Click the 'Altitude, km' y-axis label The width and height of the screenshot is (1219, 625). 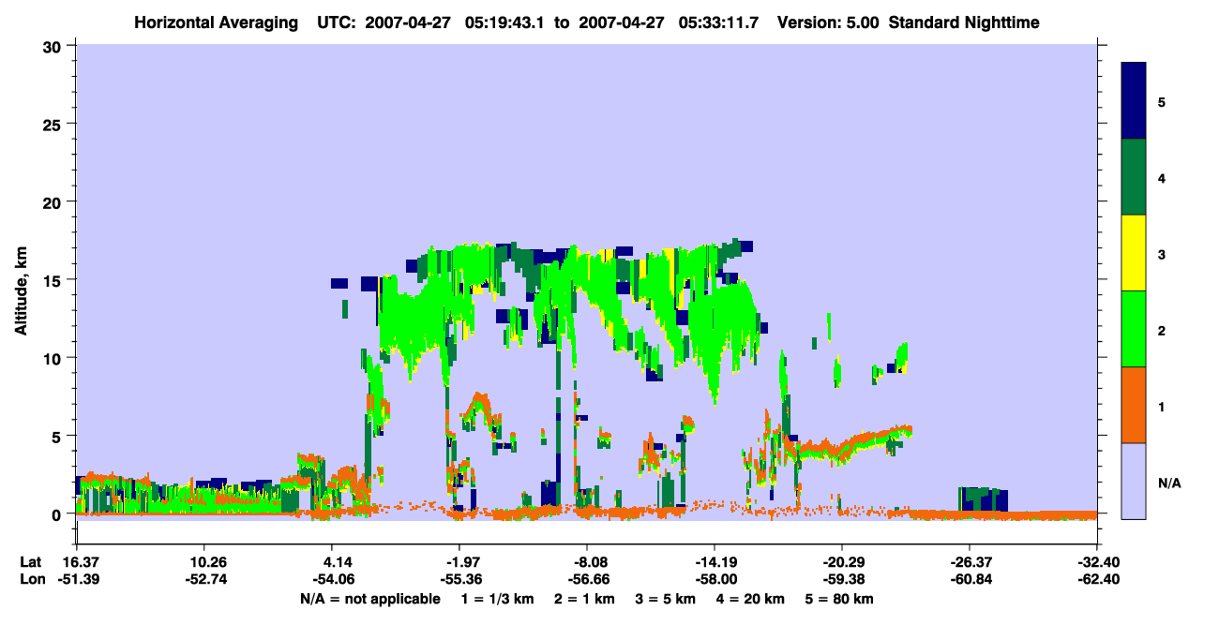click(21, 291)
